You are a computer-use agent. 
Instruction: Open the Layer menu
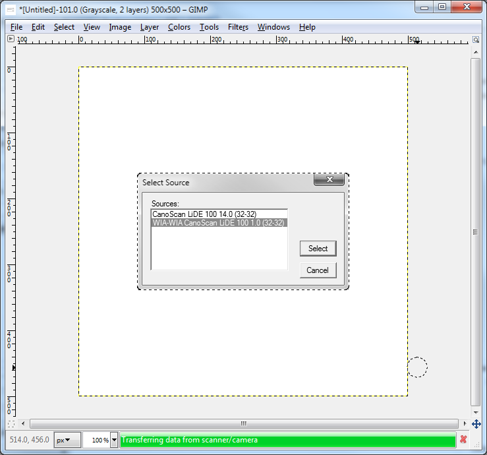(150, 27)
